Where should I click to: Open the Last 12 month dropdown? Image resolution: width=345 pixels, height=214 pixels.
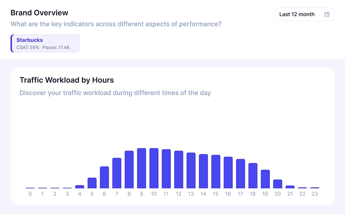304,14
